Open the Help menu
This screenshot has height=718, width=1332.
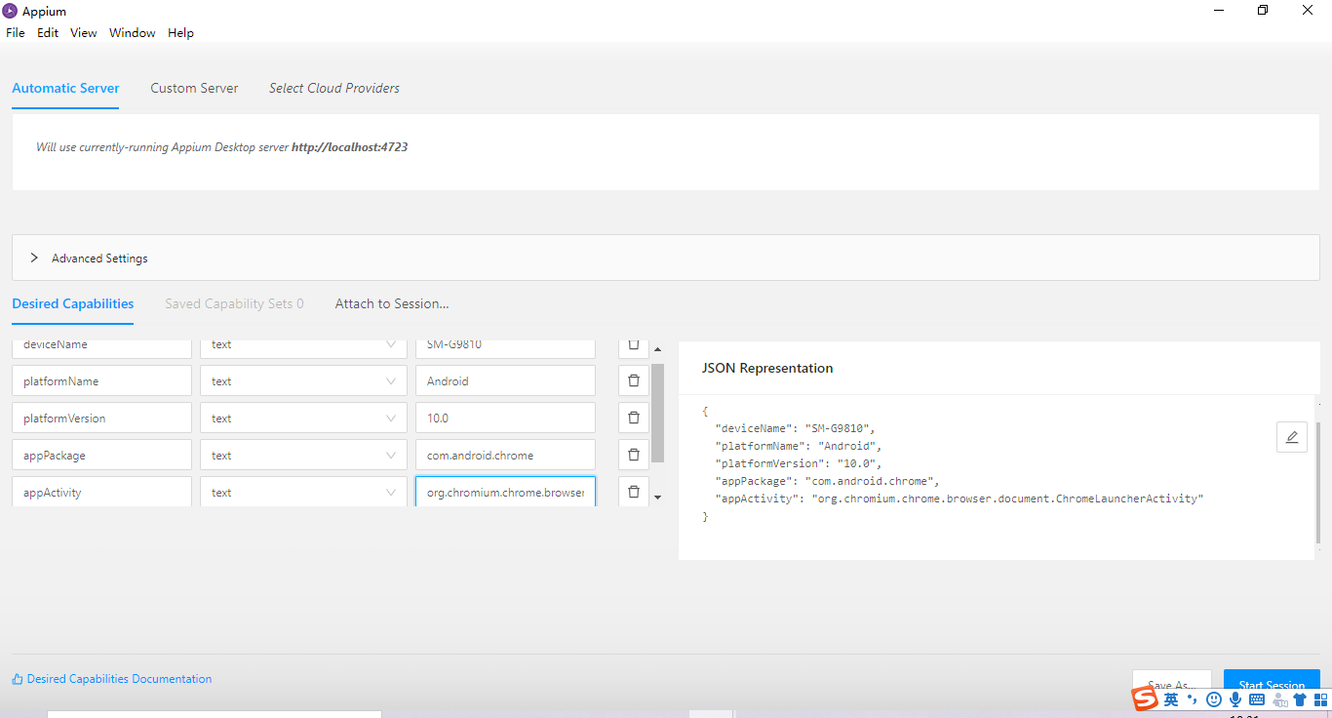180,33
